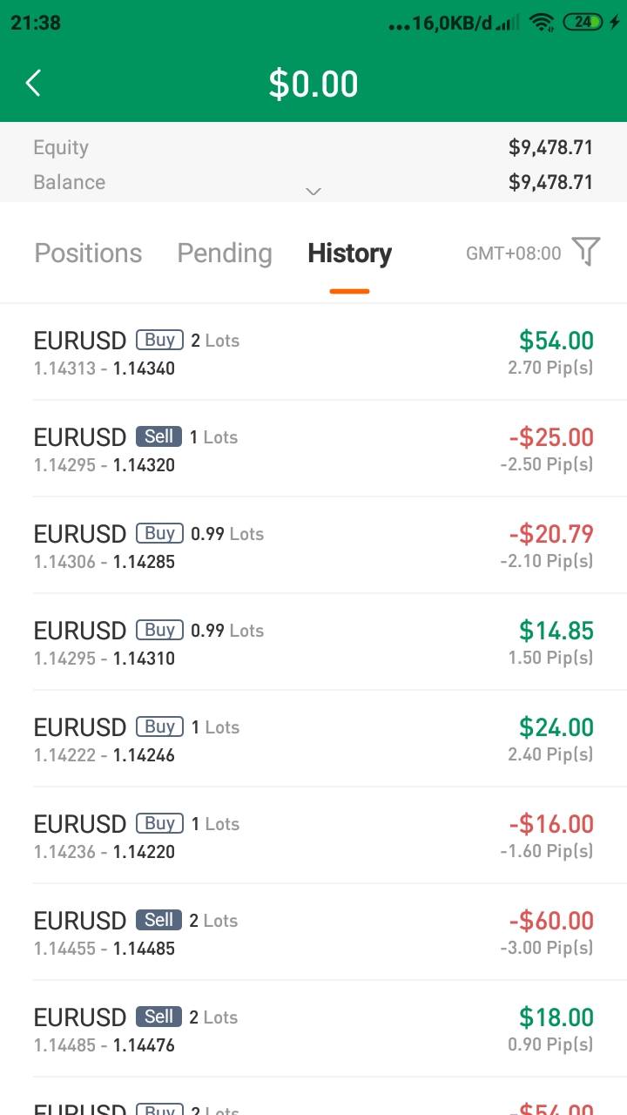Tap the back arrow in the header
The width and height of the screenshot is (627, 1115).
pyautogui.click(x=34, y=84)
